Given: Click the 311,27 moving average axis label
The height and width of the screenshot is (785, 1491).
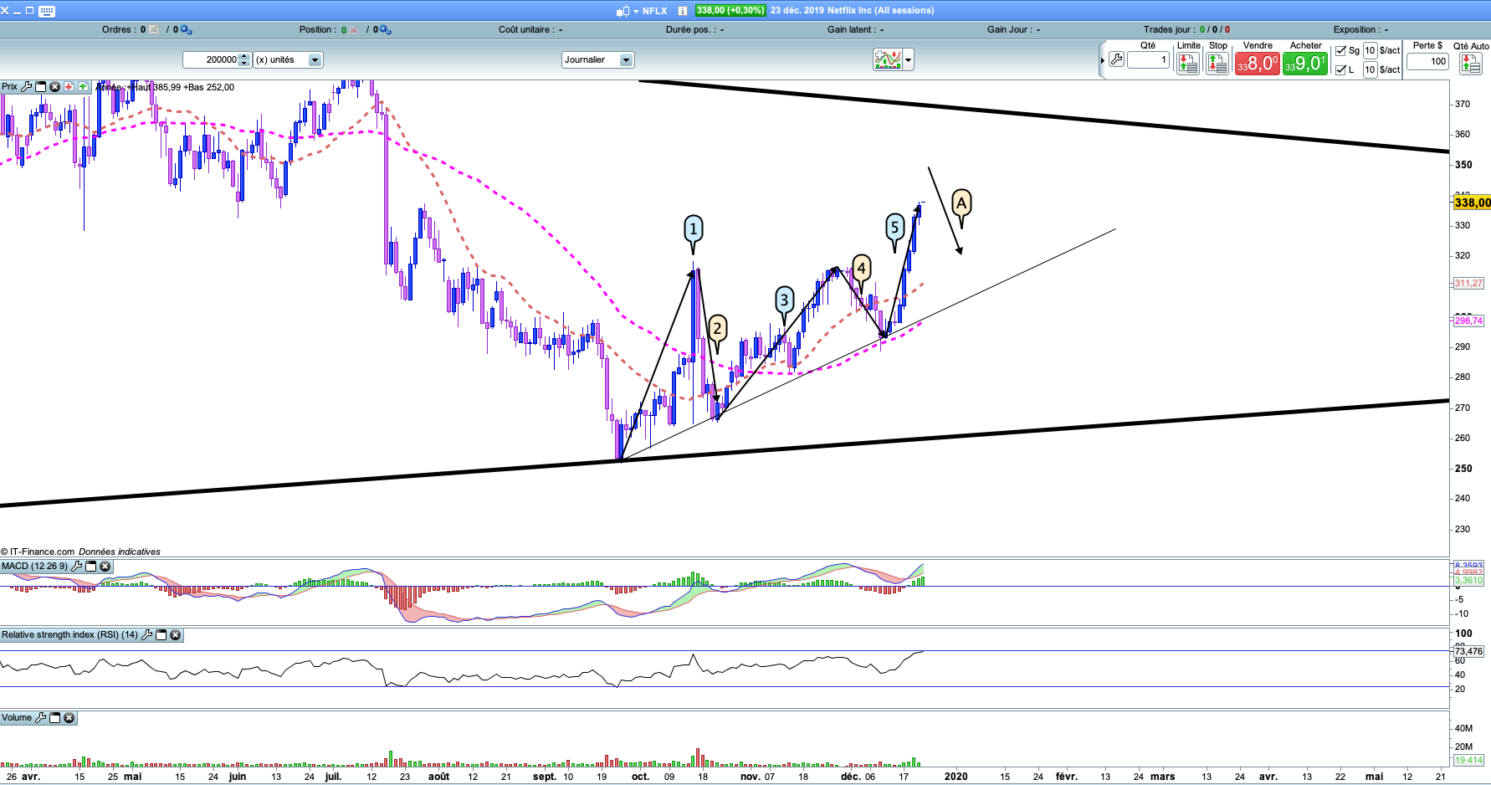Looking at the screenshot, I should click(x=1468, y=283).
